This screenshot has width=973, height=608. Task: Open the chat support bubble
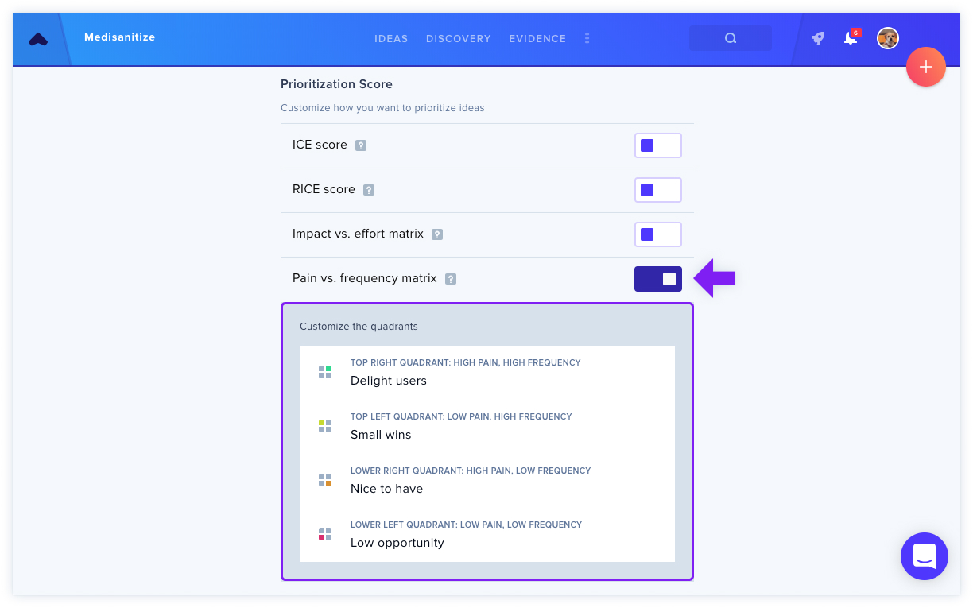pos(925,556)
